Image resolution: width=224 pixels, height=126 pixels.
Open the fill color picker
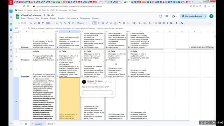(120, 23)
